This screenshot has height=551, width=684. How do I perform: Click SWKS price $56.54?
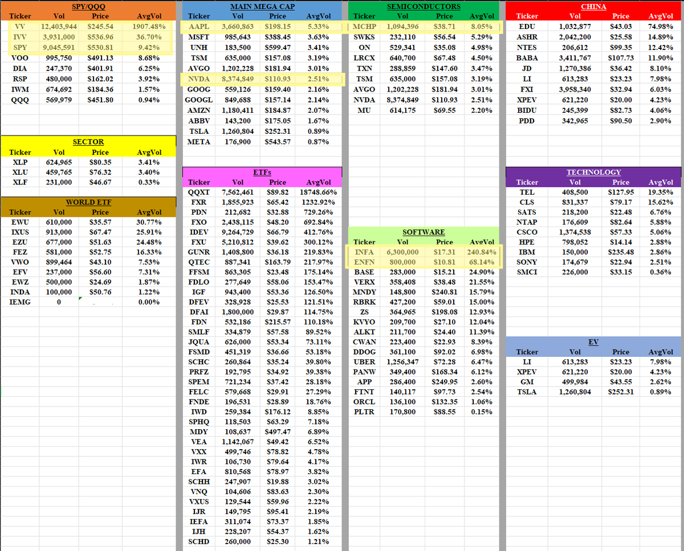pos(445,37)
